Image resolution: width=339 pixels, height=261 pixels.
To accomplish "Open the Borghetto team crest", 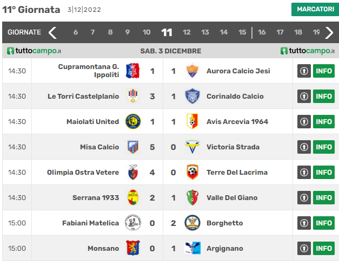I will click(192, 223).
